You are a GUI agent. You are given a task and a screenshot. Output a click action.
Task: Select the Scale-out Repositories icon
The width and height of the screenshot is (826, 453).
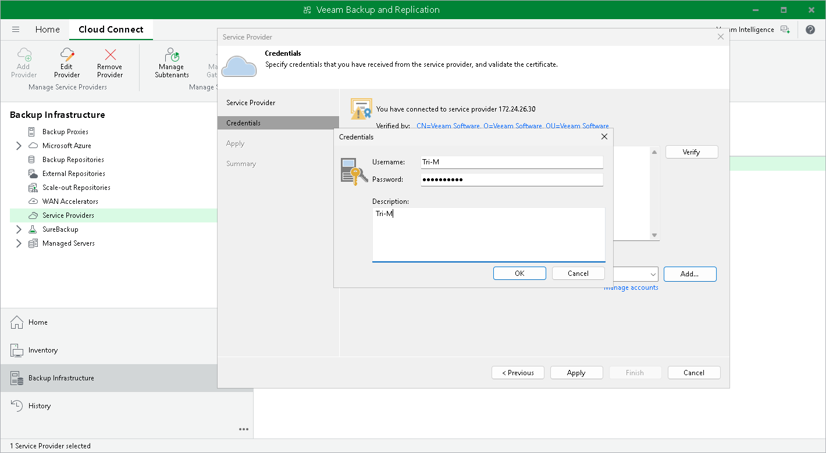point(33,188)
